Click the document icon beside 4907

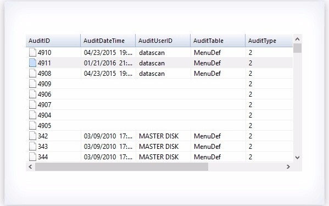coord(32,105)
